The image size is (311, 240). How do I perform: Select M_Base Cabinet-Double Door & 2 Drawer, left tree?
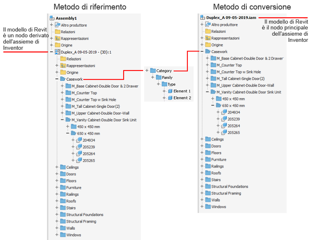(105, 86)
